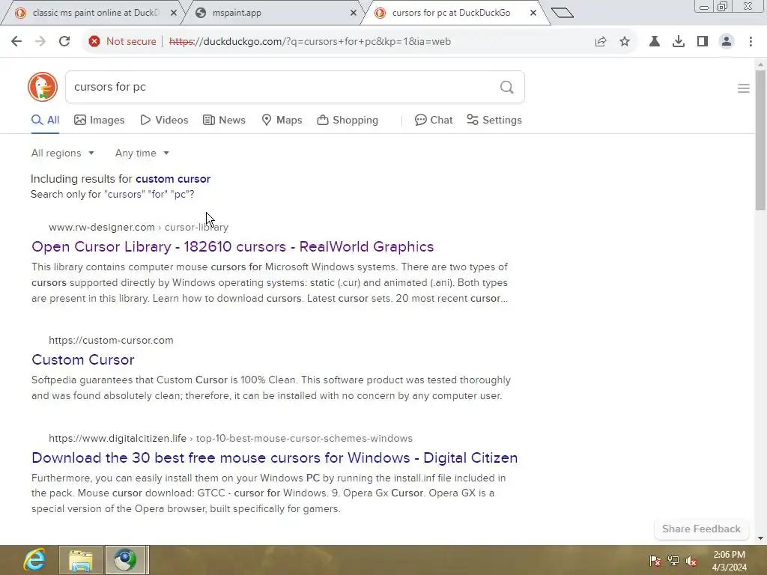Open the Chrome profile avatar
The width and height of the screenshot is (767, 575).
pyautogui.click(x=727, y=42)
